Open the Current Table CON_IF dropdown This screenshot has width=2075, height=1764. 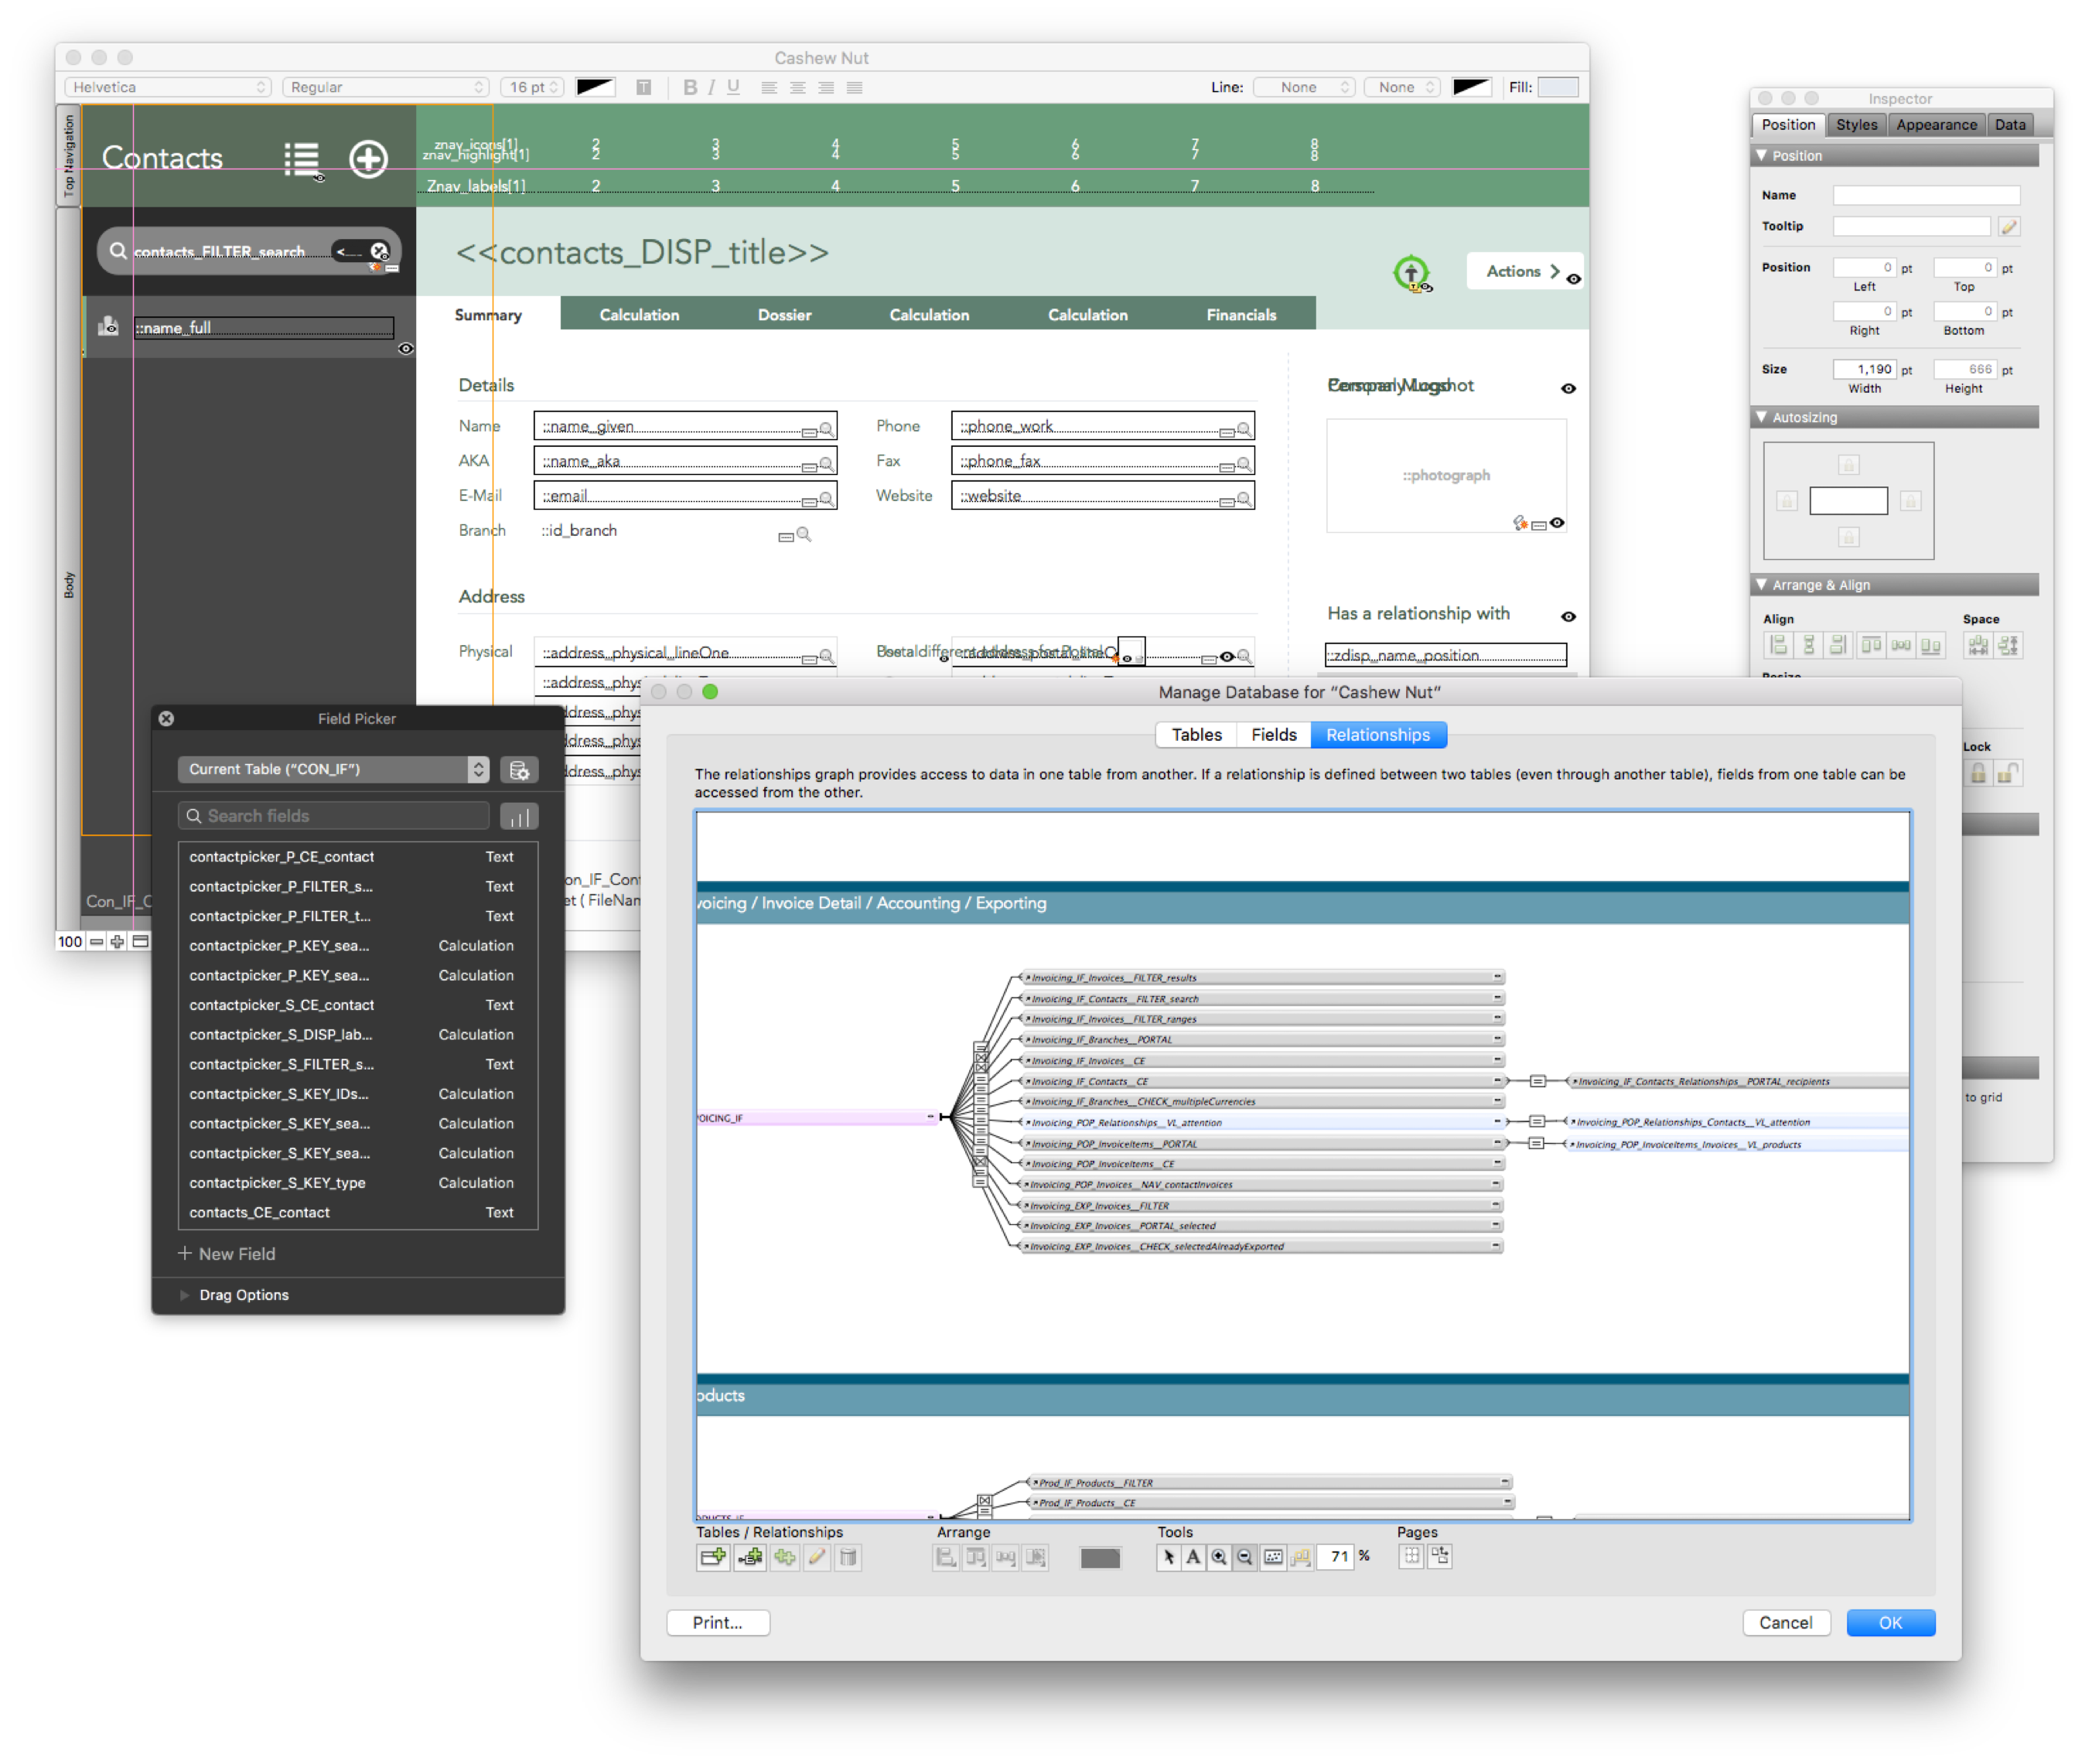tap(333, 769)
